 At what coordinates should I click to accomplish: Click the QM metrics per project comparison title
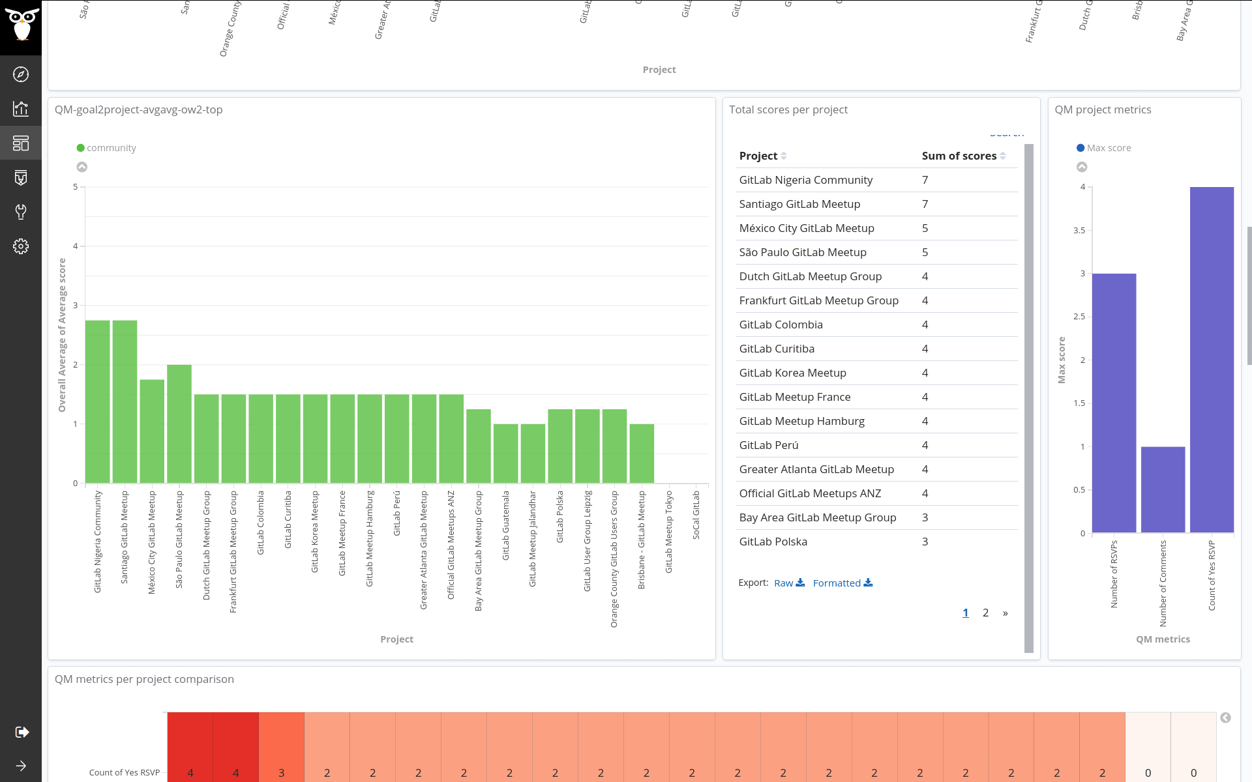point(144,679)
